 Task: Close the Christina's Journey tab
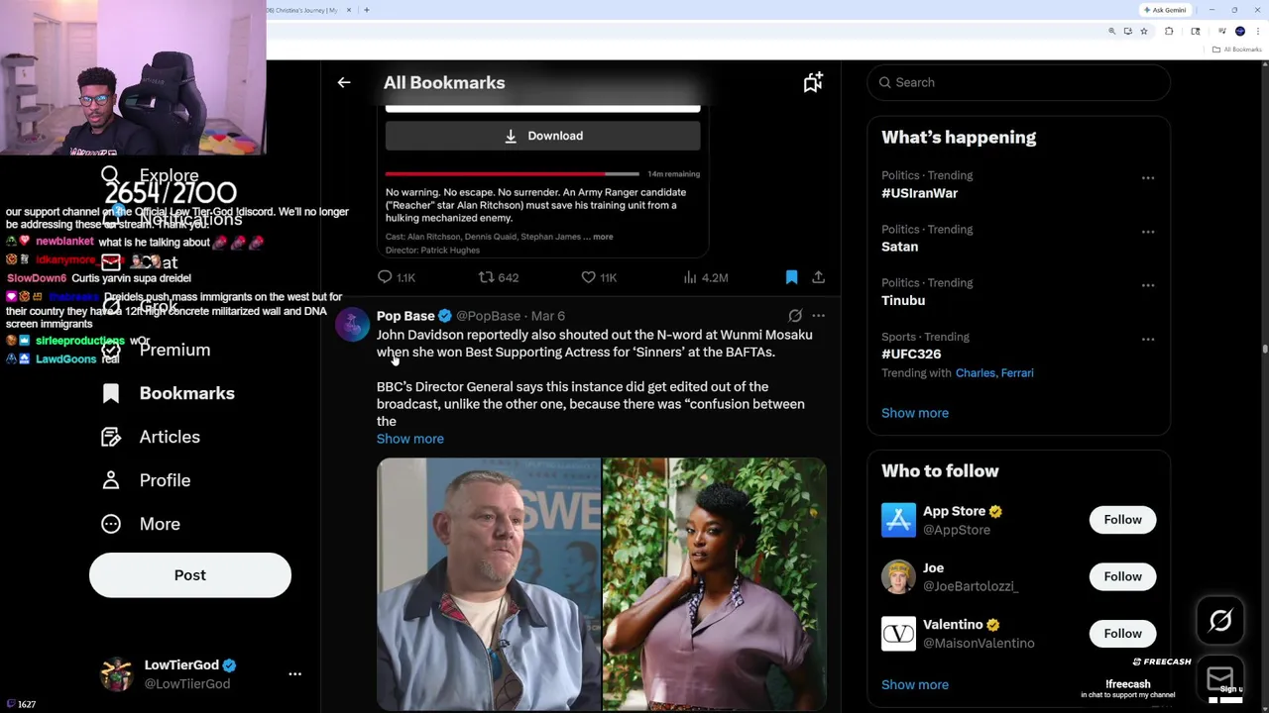[348, 10]
